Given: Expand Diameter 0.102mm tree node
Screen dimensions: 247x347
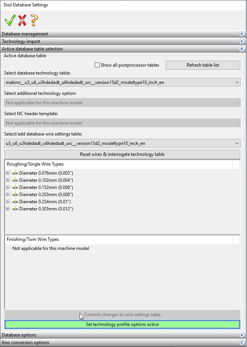Looking at the screenshot, I should [8, 180].
